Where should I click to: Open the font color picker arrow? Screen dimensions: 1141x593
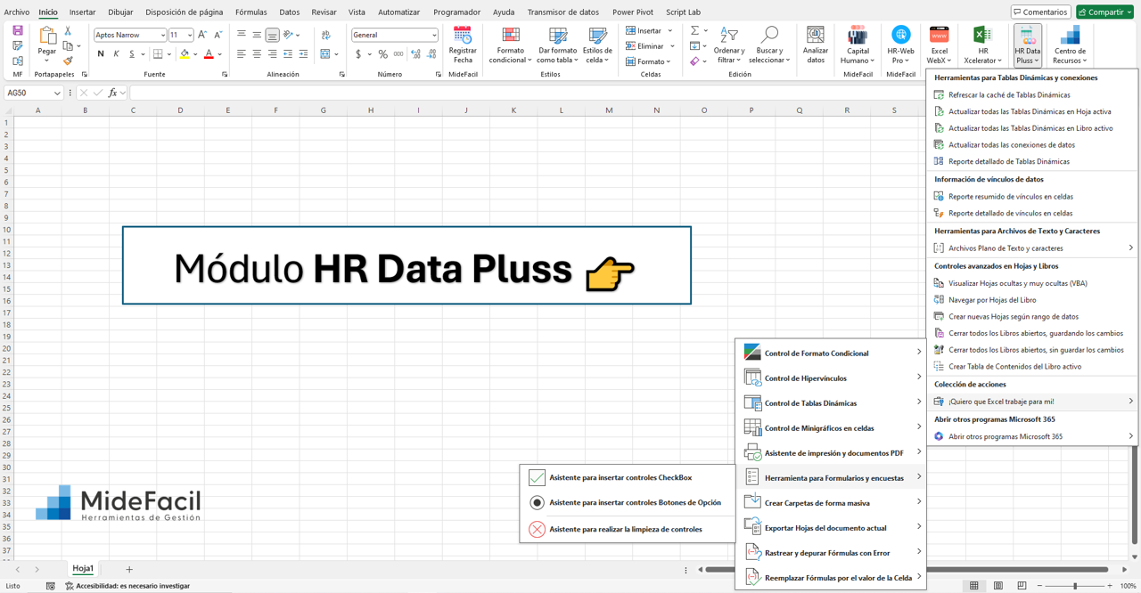pos(219,54)
